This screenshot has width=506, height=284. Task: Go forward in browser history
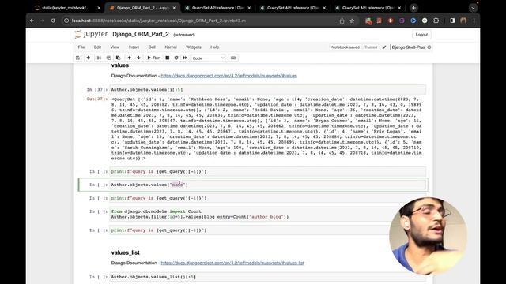(x=42, y=21)
